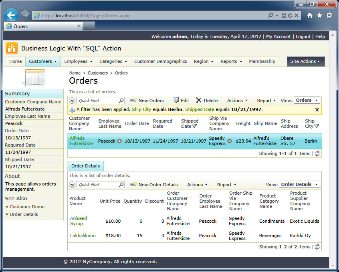Viewport: 339px width, 272px height.
Task: Click the arrow icon beside Speedy Express
Action: coord(230,141)
